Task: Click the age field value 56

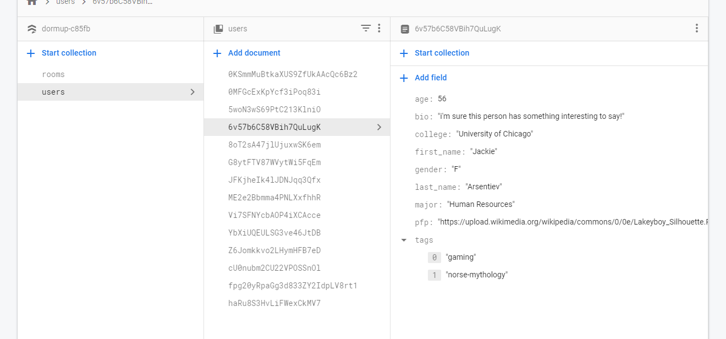Action: (x=442, y=99)
